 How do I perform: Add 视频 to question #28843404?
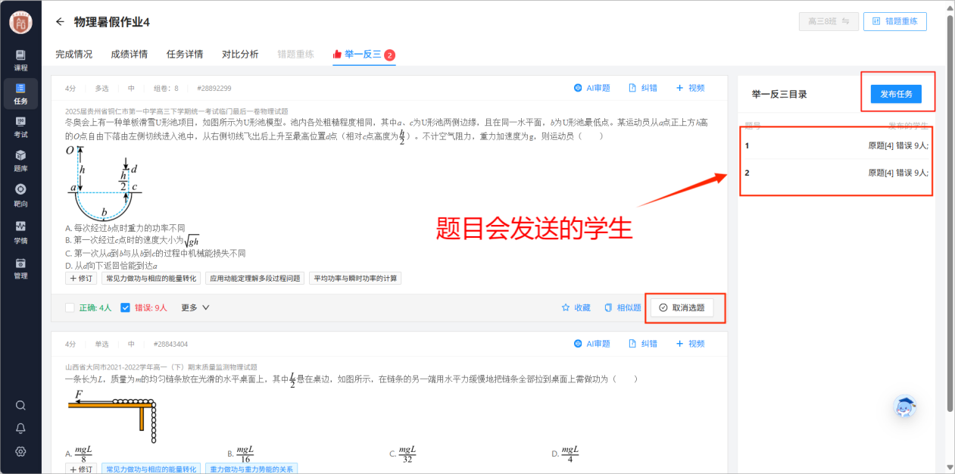tap(690, 344)
